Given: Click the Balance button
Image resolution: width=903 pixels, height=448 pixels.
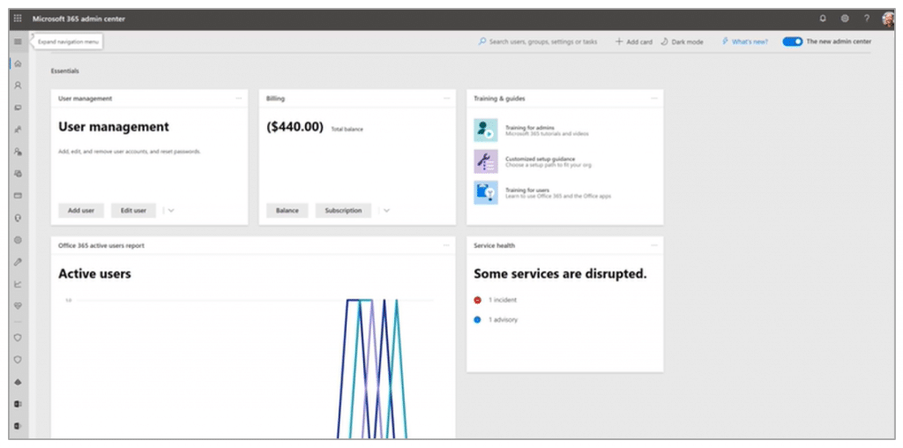Looking at the screenshot, I should point(287,211).
